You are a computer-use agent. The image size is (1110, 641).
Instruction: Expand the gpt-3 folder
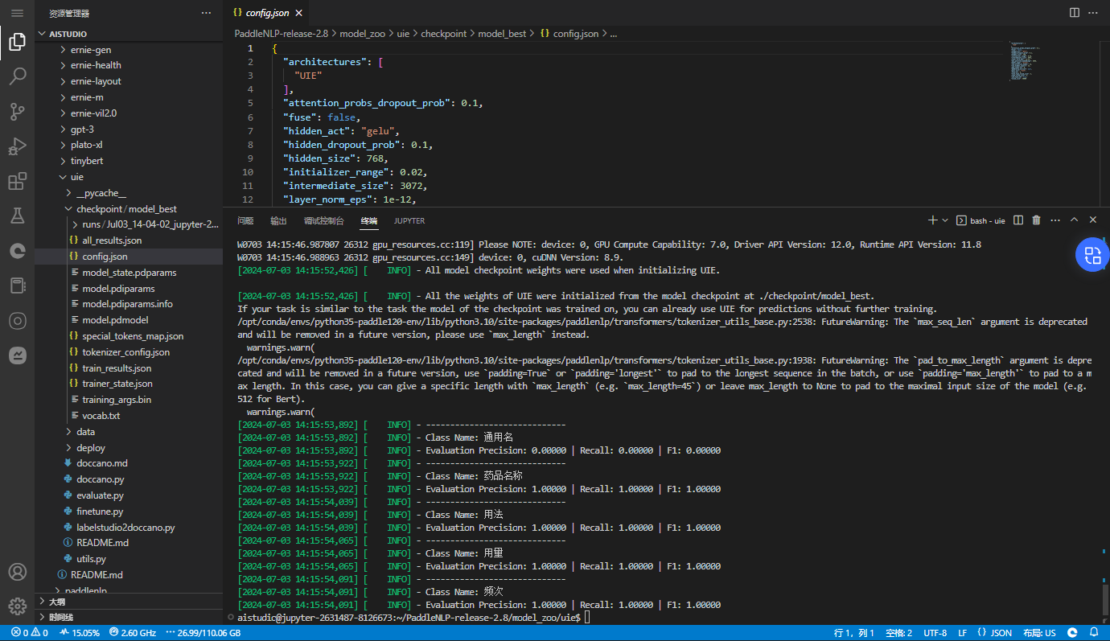[x=129, y=129]
